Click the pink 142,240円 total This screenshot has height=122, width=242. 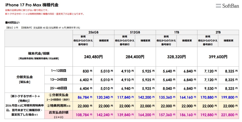[104, 115]
